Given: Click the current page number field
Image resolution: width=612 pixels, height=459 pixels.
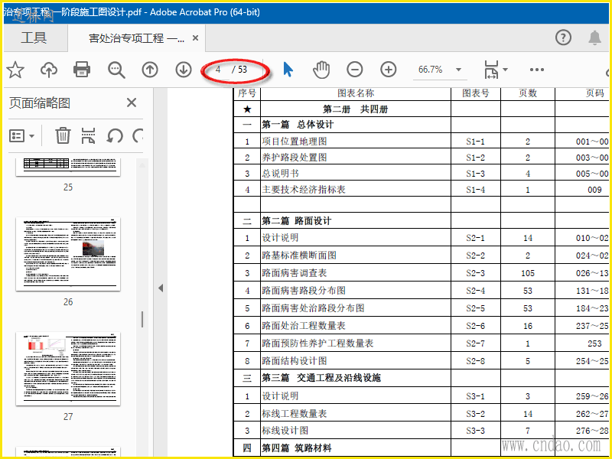Looking at the screenshot, I should pos(218,70).
